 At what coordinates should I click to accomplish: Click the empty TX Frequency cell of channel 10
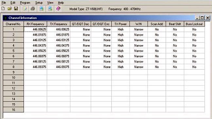[59, 78]
